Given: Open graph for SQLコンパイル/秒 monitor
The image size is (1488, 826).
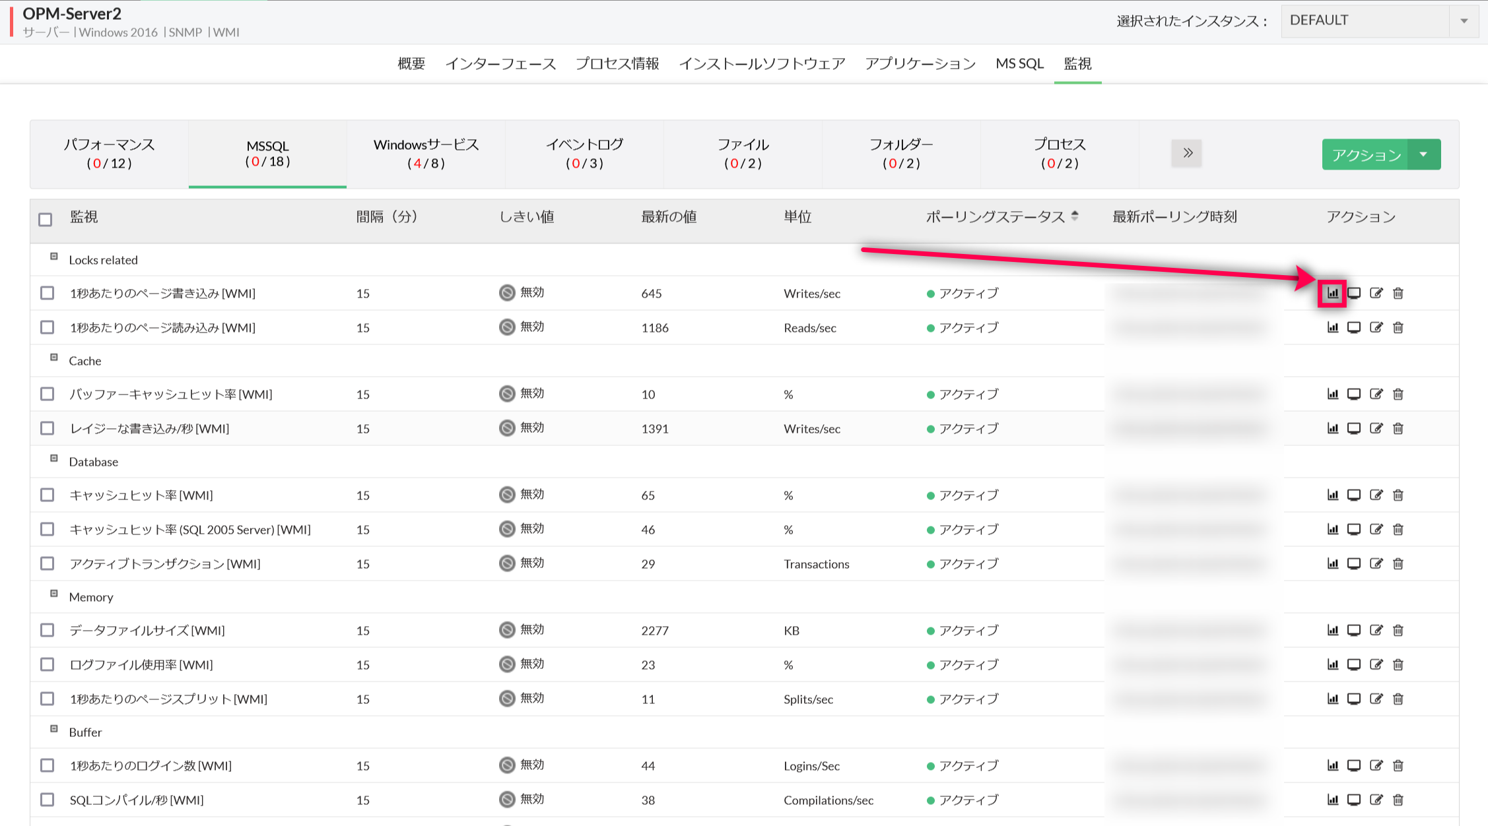Looking at the screenshot, I should tap(1332, 800).
